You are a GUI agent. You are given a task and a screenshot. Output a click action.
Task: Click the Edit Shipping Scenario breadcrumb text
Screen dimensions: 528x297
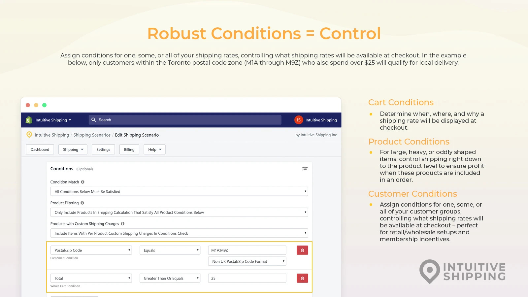[x=137, y=135]
